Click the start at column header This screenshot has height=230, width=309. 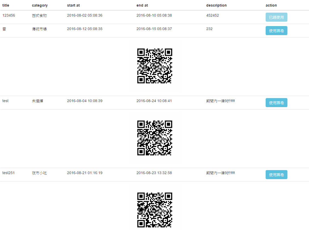[73, 5]
